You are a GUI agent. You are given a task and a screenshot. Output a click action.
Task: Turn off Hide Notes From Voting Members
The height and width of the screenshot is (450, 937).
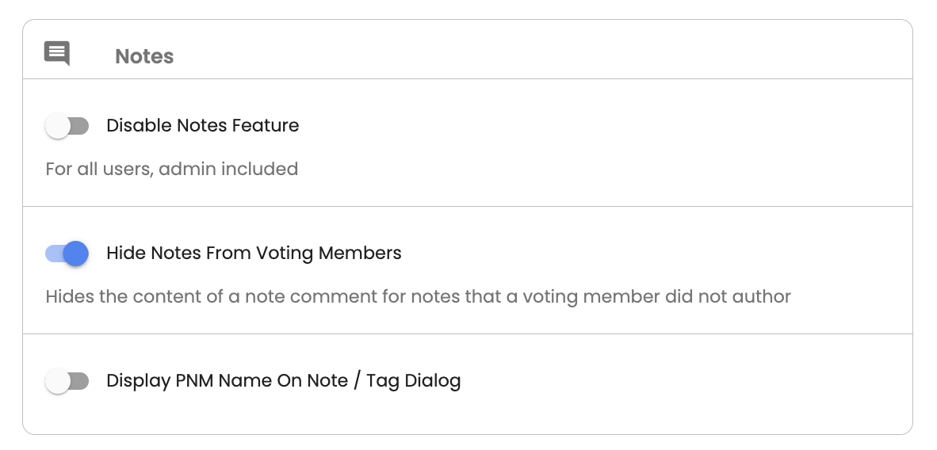click(x=67, y=254)
